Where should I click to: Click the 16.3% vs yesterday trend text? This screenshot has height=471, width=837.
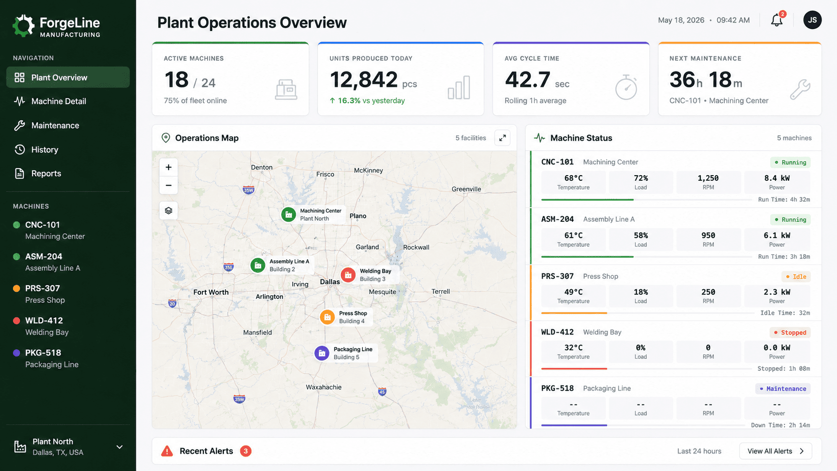(367, 101)
